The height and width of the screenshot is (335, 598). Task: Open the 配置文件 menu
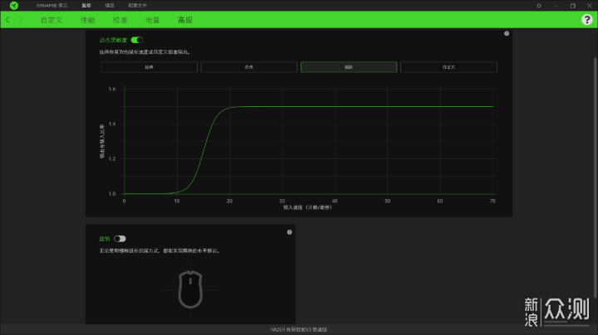click(138, 5)
